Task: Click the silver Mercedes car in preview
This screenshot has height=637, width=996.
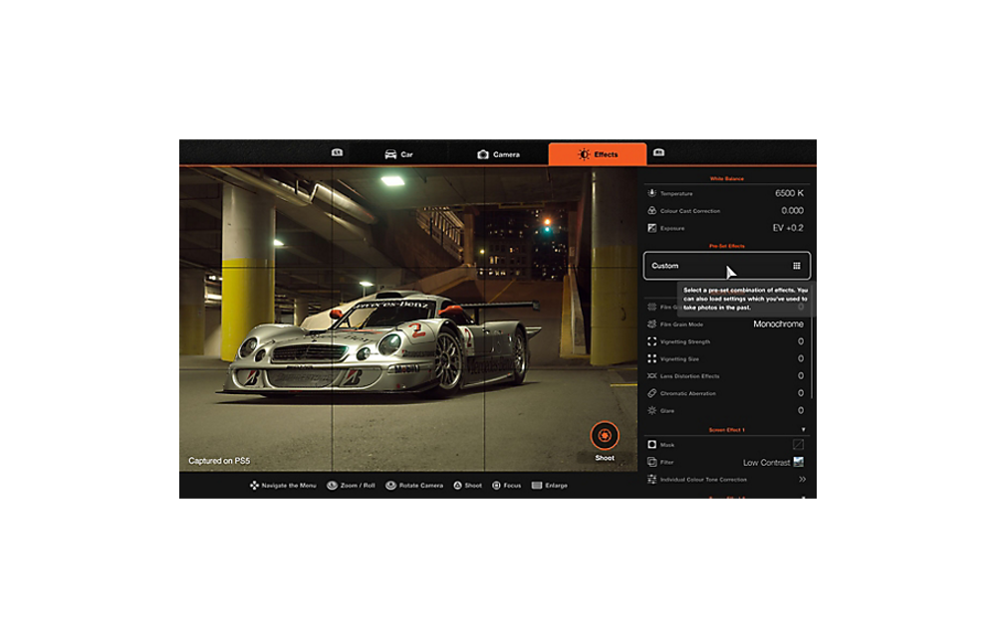Action: pyautogui.click(x=381, y=345)
